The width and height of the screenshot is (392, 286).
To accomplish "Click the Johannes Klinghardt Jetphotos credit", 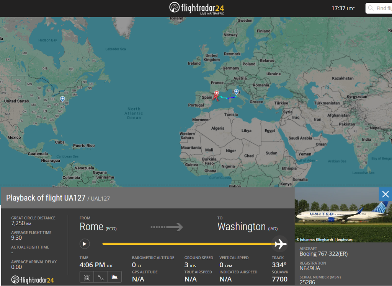I will (325, 239).
